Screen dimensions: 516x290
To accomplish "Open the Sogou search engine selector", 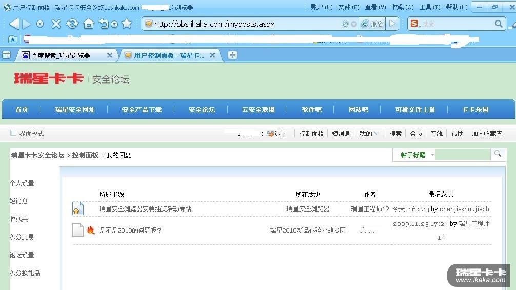I will (415, 24).
